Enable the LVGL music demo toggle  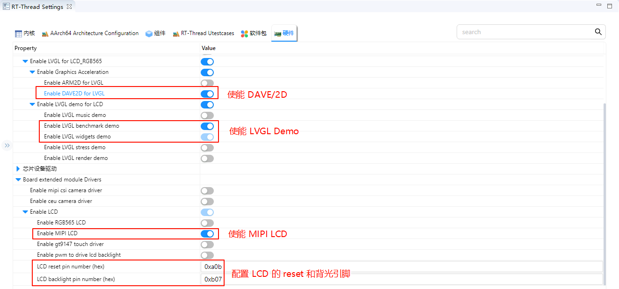(207, 116)
